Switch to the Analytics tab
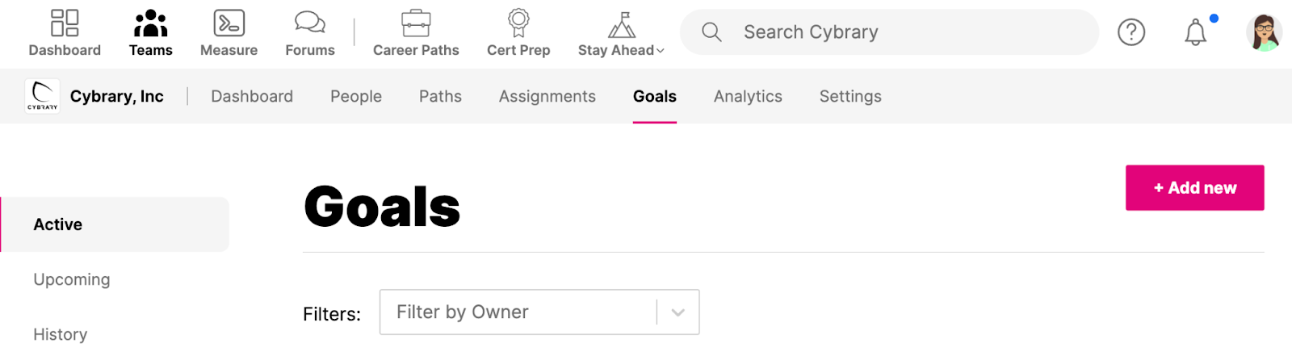 pyautogui.click(x=748, y=96)
